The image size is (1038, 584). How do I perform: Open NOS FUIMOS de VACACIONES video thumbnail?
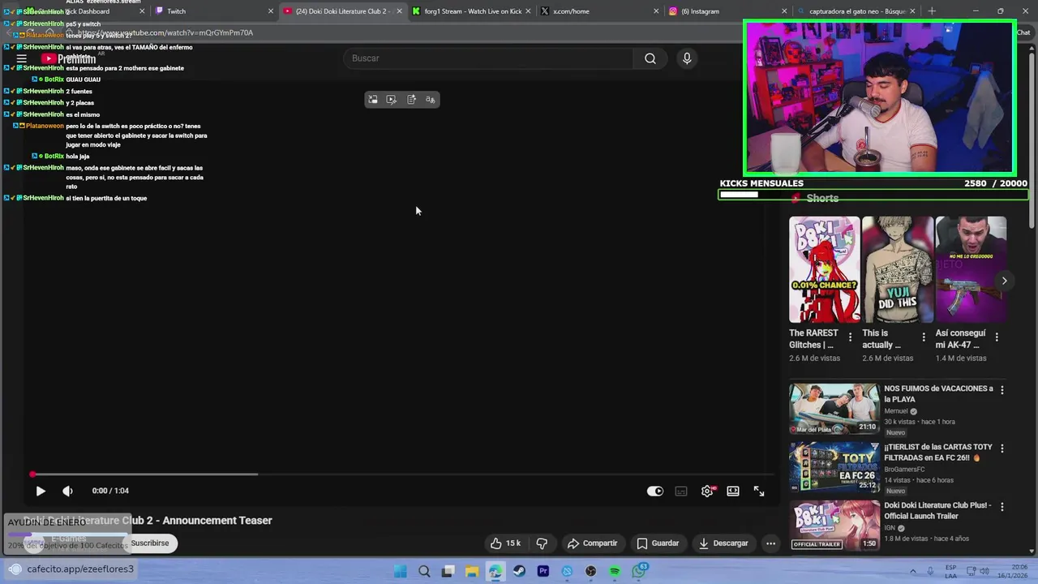tap(834, 409)
